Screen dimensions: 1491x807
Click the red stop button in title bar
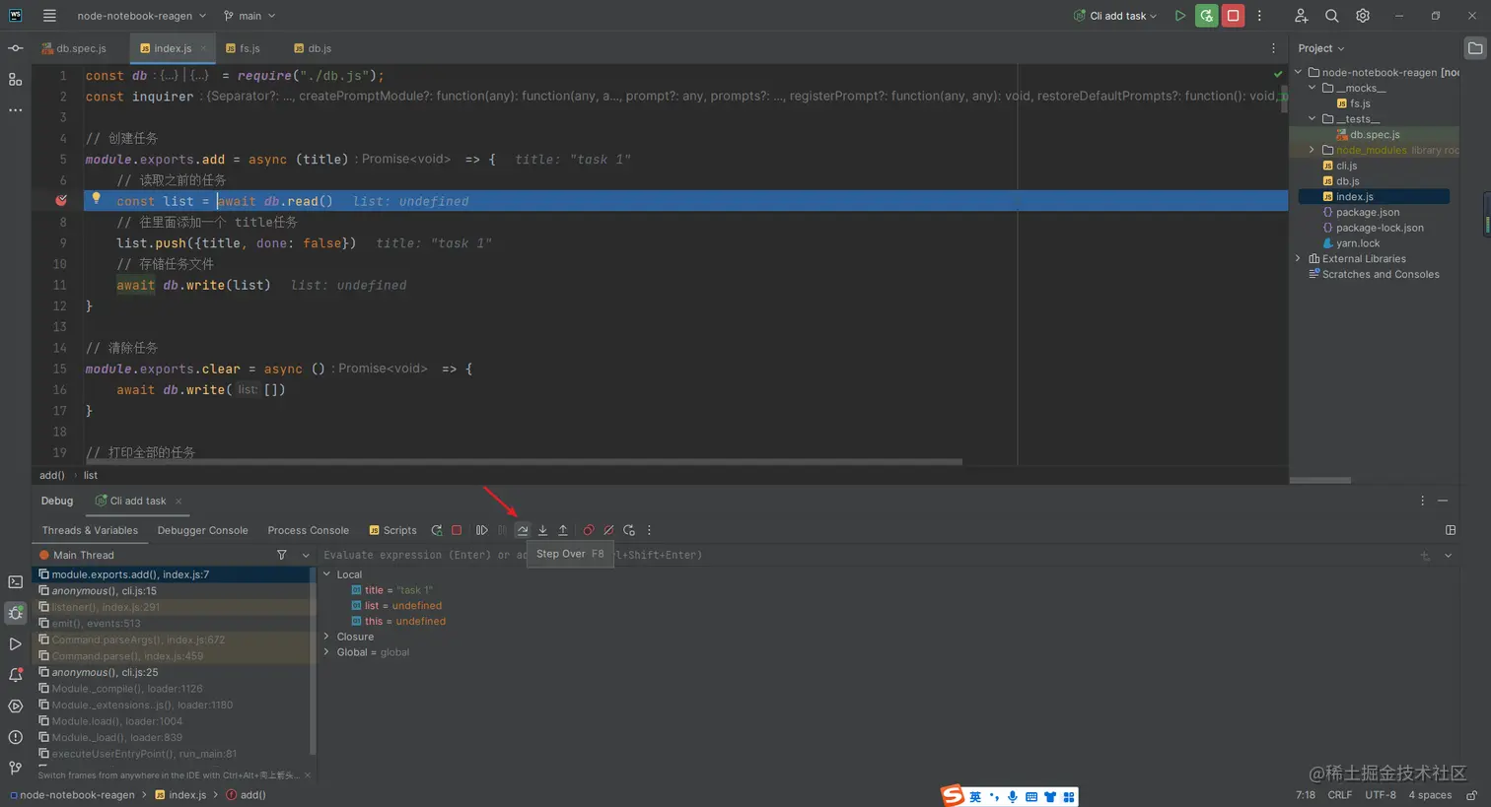pos(1233,16)
